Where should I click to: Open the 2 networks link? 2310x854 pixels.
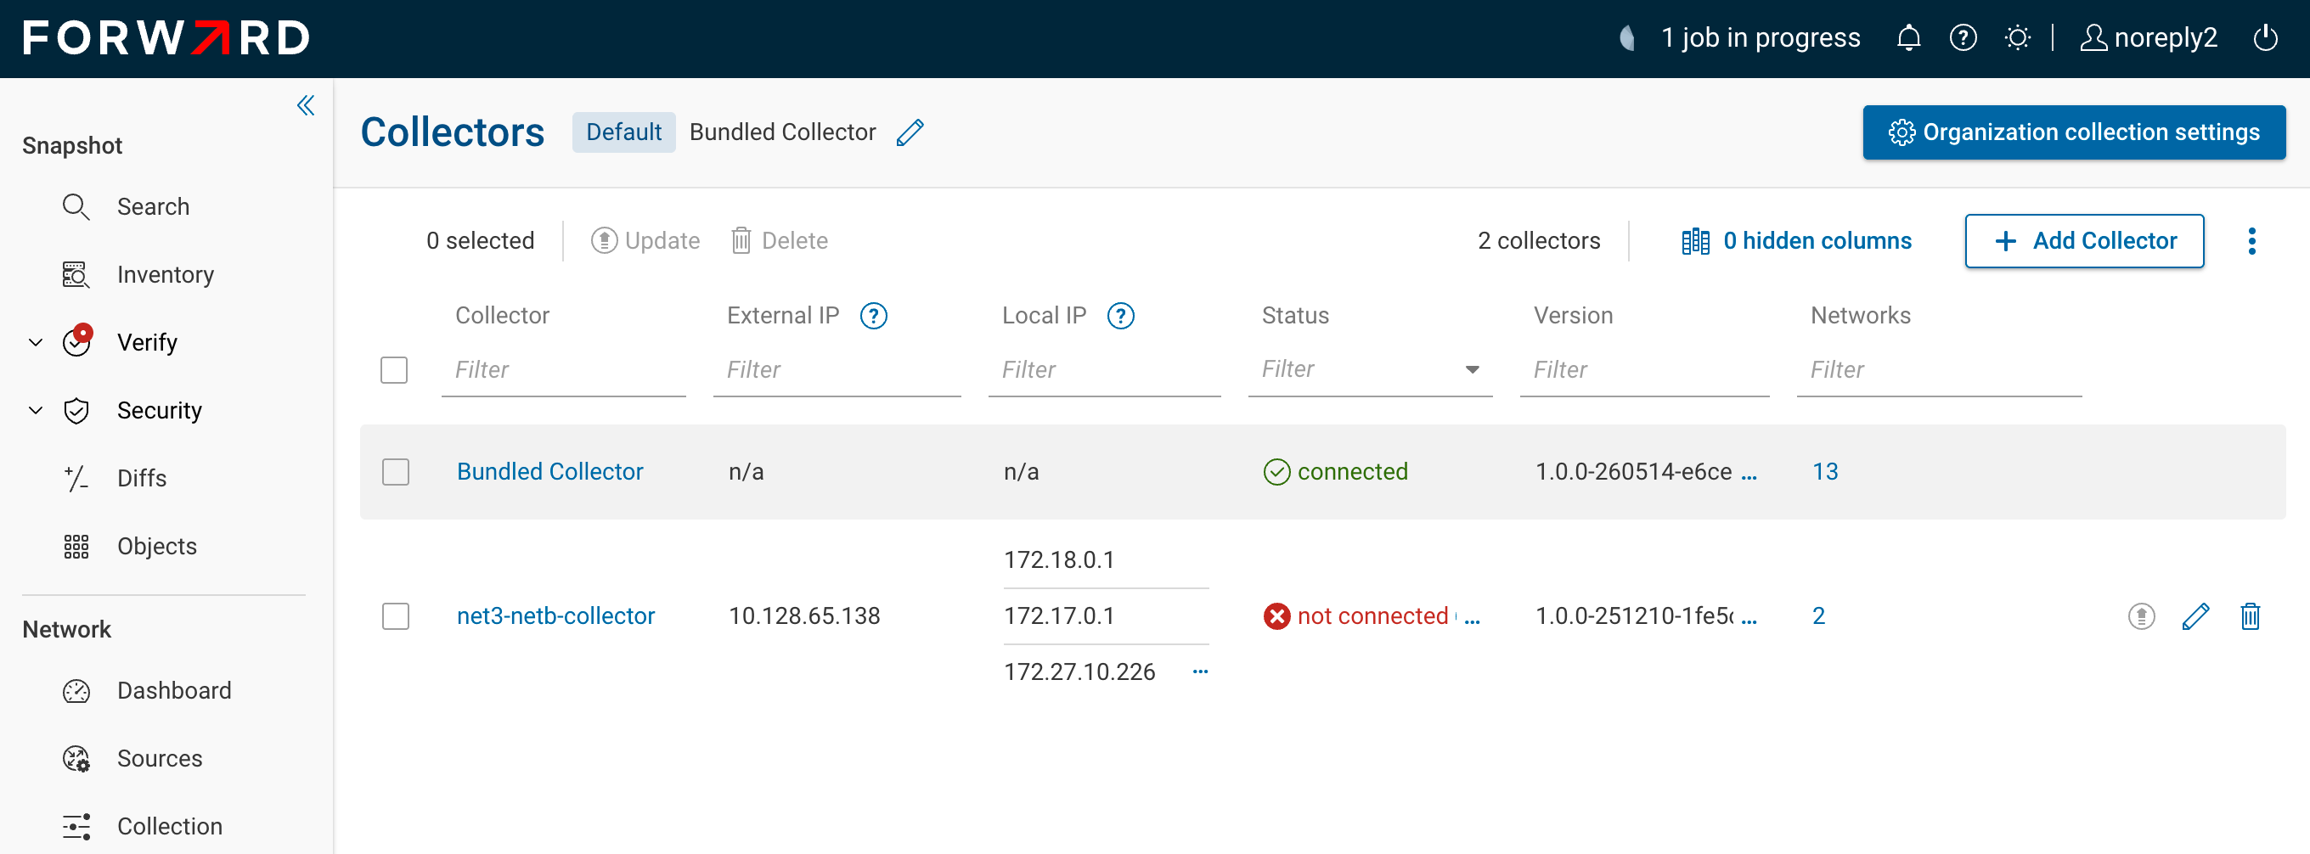tap(1818, 616)
